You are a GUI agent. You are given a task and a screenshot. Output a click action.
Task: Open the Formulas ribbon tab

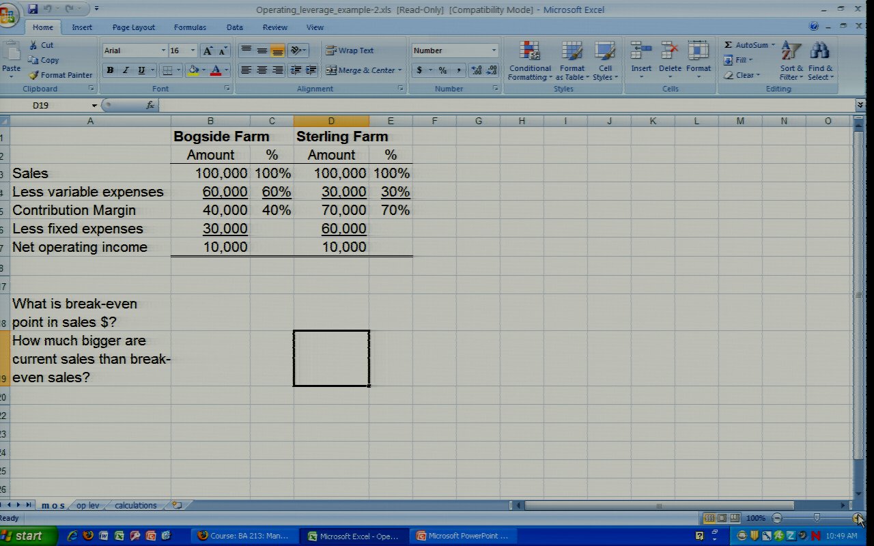[190, 27]
